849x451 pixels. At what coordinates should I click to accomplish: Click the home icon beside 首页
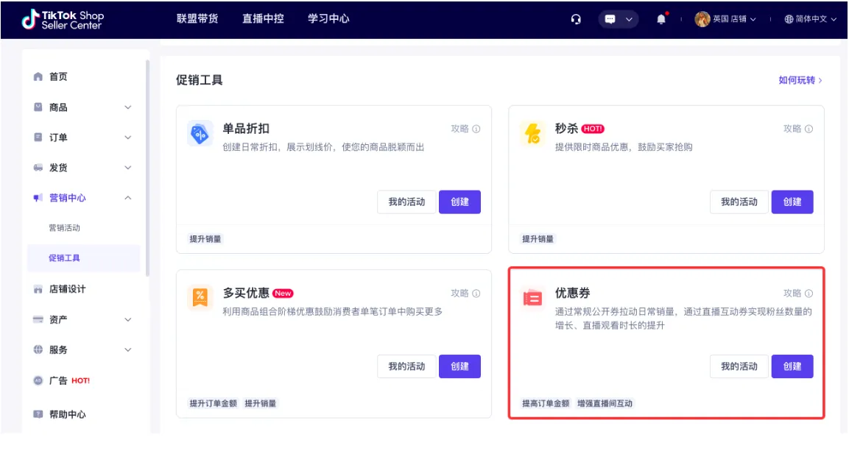tap(38, 77)
